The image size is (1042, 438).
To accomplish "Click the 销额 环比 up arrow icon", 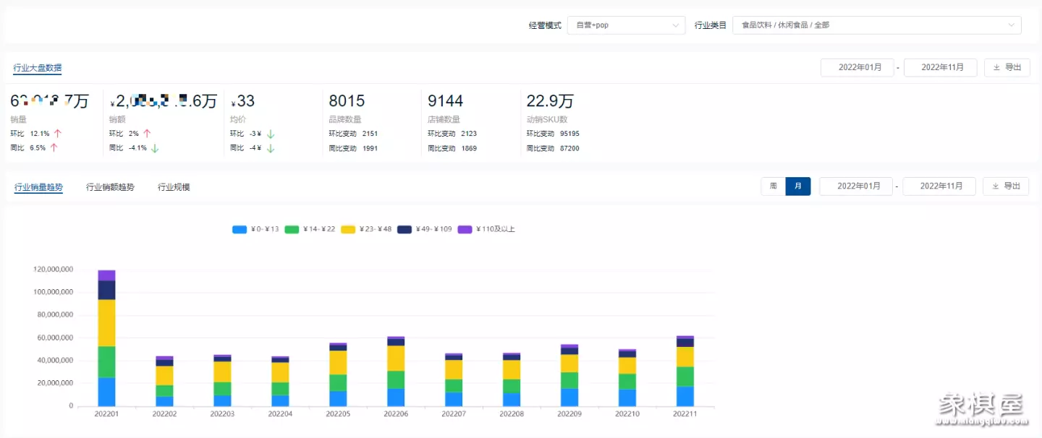I will (x=147, y=134).
